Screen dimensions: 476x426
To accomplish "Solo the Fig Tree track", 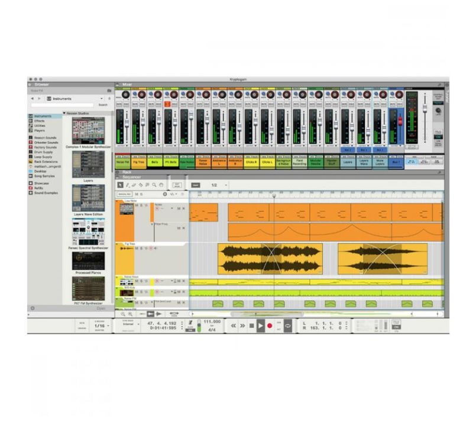I will point(141,248).
